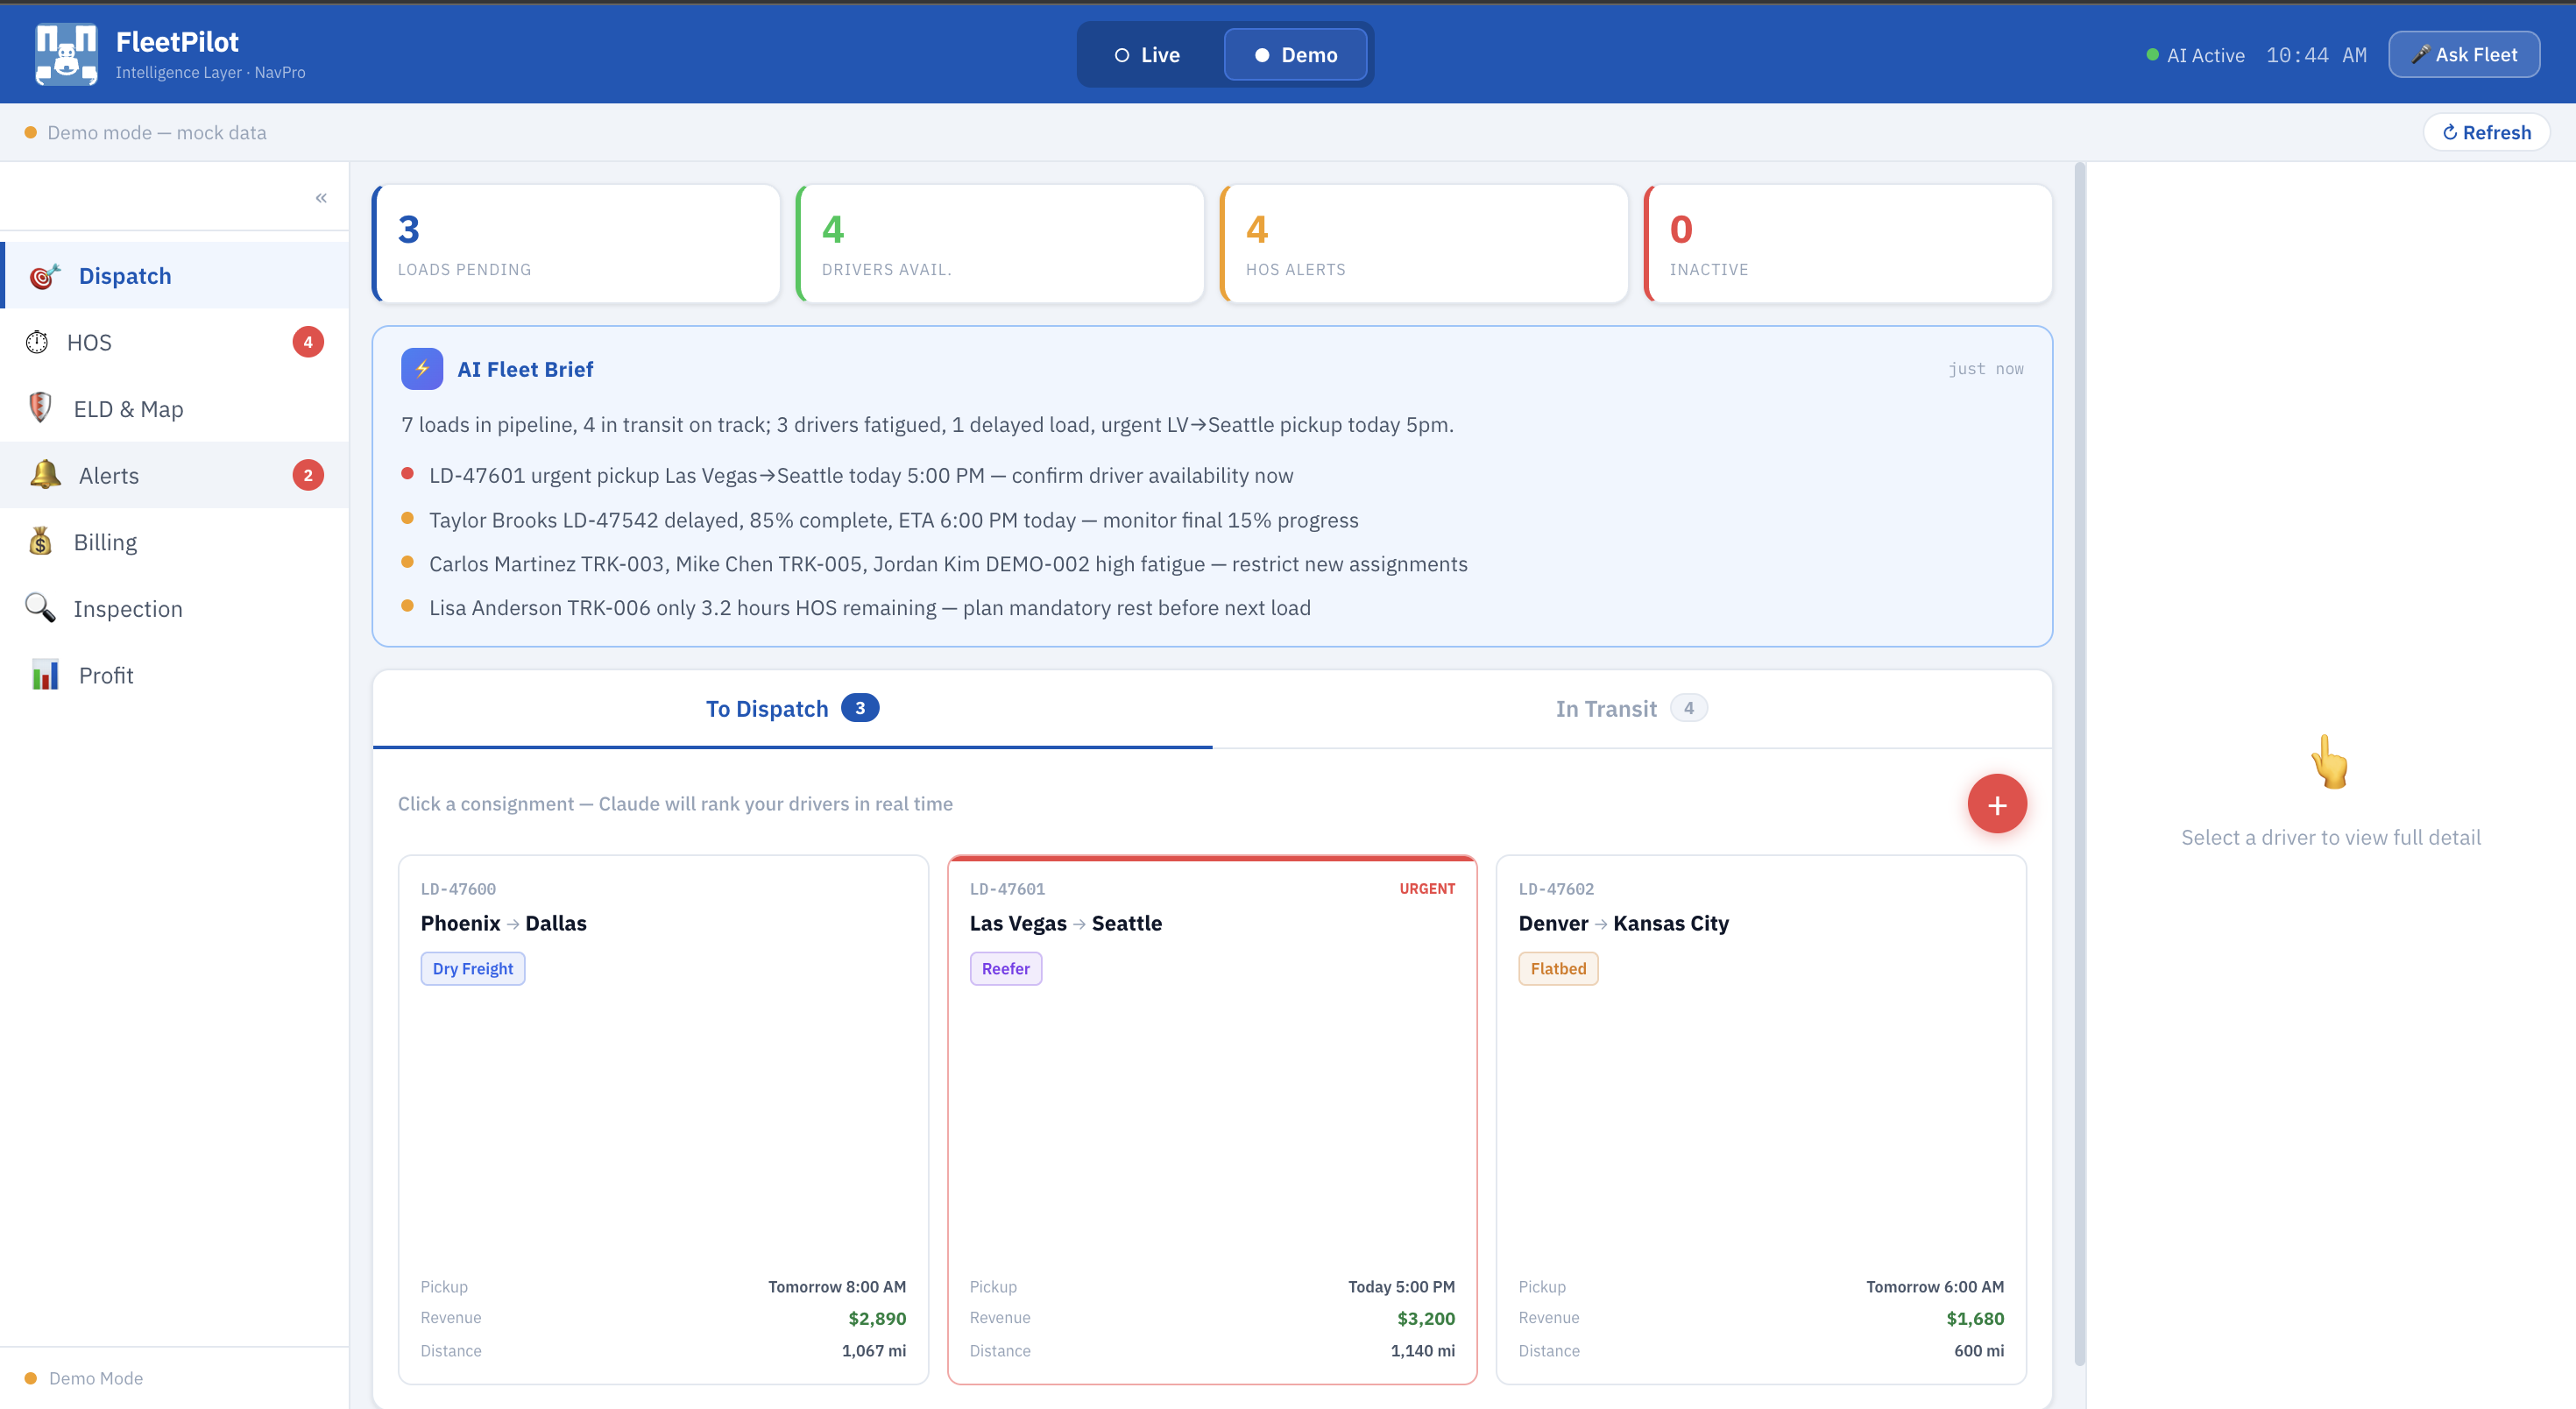Click the Dispatch target icon in sidebar
The width and height of the screenshot is (2576, 1409).
pyautogui.click(x=44, y=276)
